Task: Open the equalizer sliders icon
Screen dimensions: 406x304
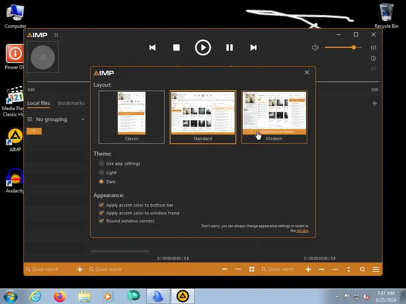Action: 373,47
